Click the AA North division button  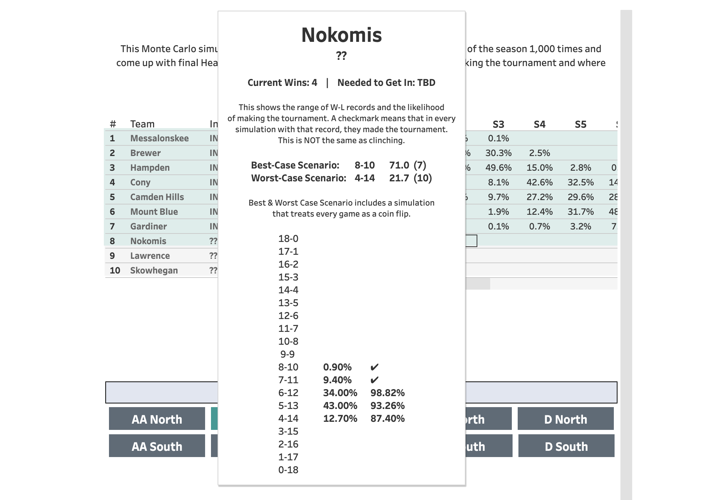pyautogui.click(x=157, y=419)
